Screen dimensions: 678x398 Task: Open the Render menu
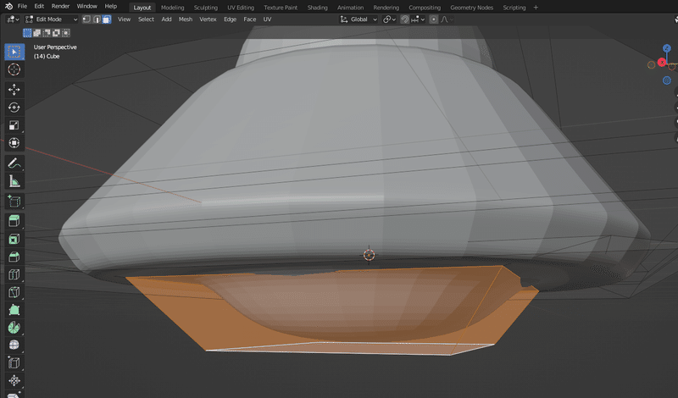click(x=60, y=7)
